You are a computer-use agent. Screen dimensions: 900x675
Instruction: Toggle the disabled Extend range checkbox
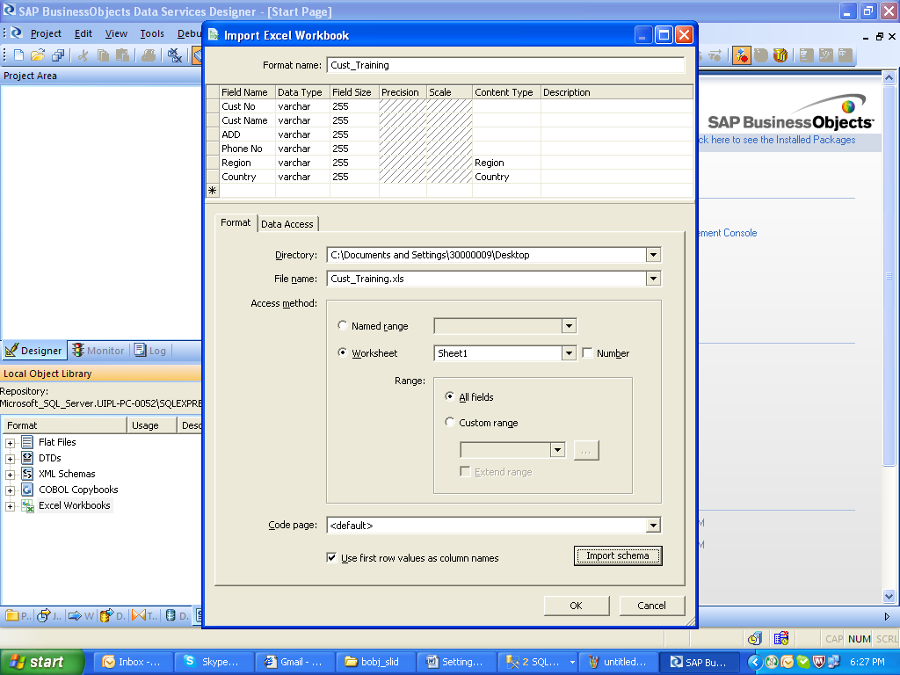pyautogui.click(x=465, y=471)
